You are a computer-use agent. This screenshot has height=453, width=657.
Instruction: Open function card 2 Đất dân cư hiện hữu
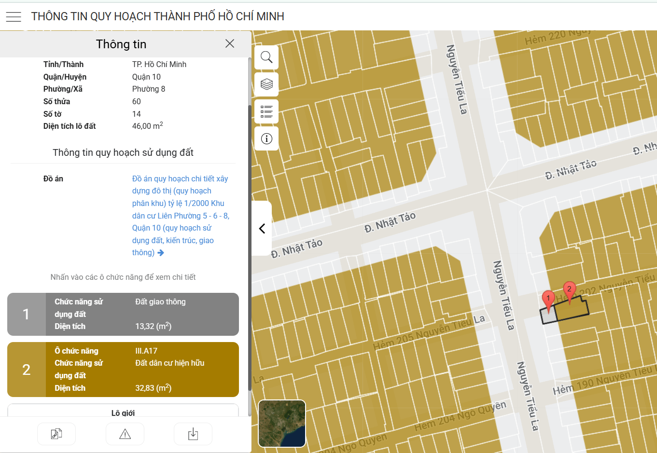(123, 370)
